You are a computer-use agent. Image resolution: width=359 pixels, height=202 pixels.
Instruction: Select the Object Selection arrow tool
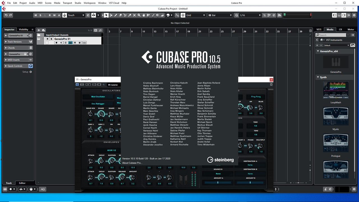click(x=106, y=15)
